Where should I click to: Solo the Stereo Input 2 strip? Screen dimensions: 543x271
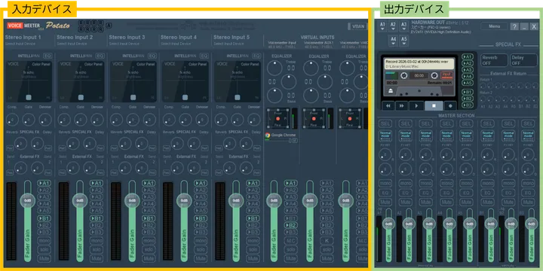click(97, 250)
